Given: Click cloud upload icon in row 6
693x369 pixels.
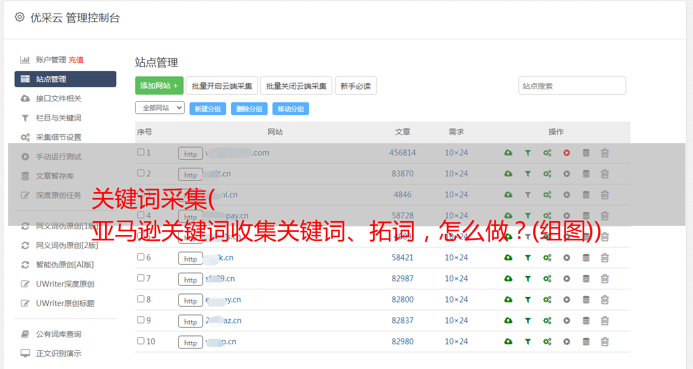Looking at the screenshot, I should [508, 258].
